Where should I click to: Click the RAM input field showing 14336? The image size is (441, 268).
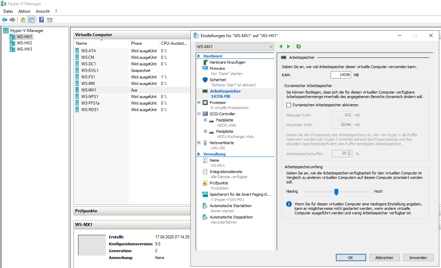(341, 75)
